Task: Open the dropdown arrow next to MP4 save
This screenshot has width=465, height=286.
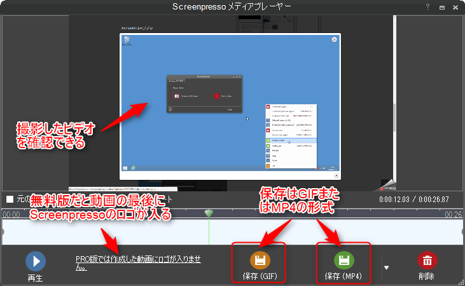Action: point(386,268)
